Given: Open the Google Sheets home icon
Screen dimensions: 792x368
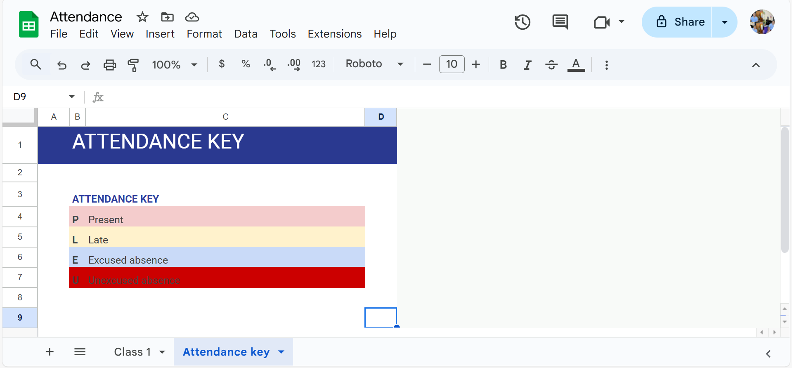Looking at the screenshot, I should pos(28,25).
